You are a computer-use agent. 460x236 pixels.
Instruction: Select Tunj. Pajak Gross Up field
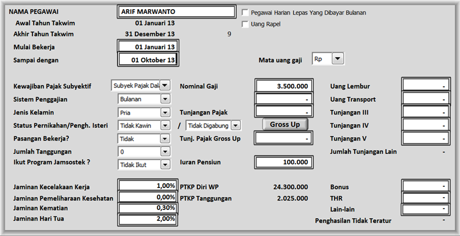click(284, 138)
